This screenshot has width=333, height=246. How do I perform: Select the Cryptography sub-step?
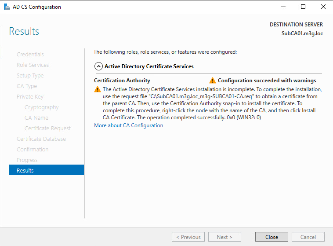tap(41, 107)
